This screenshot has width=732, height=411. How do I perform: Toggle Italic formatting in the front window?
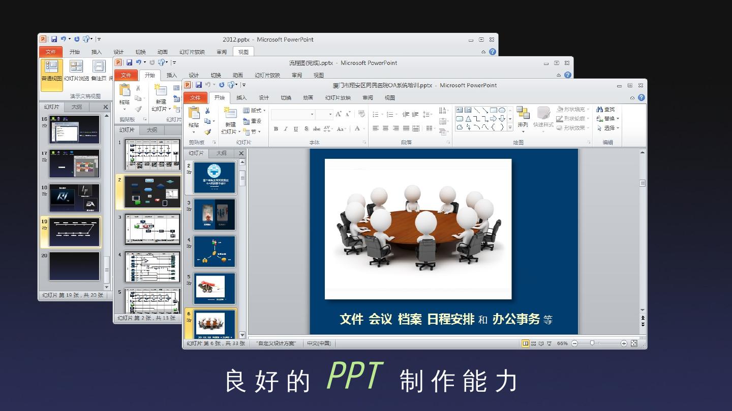pos(286,129)
